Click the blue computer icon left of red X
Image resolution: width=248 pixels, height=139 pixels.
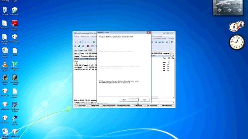79,46
